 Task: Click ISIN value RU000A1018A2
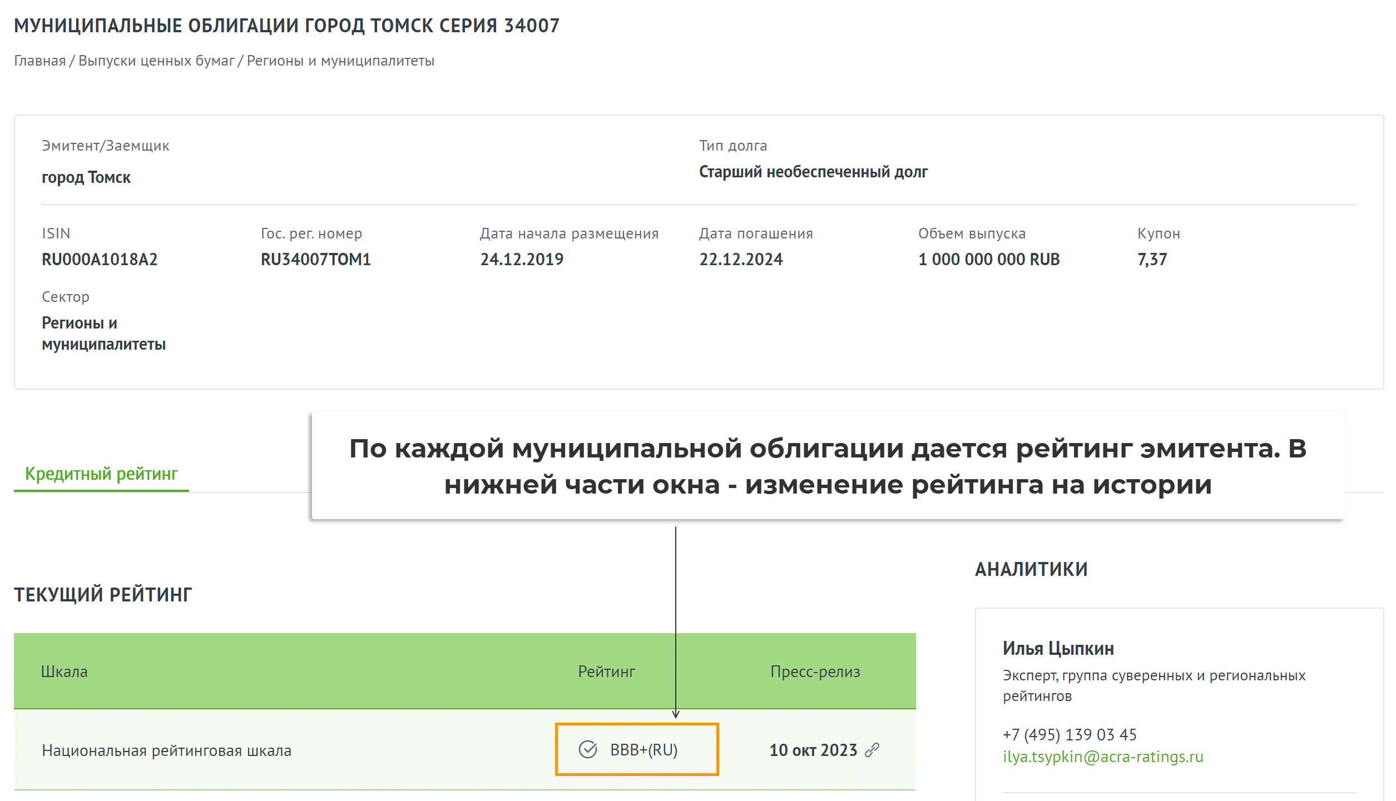pos(100,259)
